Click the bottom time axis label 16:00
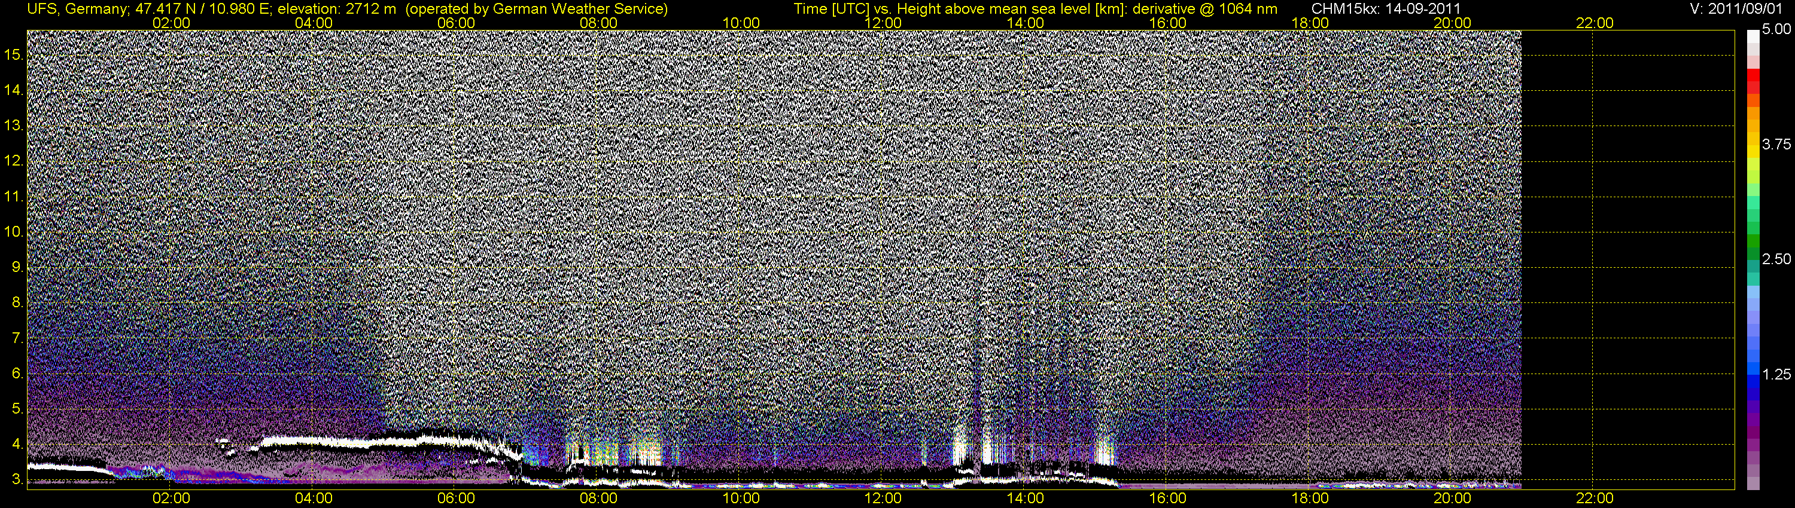Image resolution: width=1795 pixels, height=508 pixels. pos(1167,498)
